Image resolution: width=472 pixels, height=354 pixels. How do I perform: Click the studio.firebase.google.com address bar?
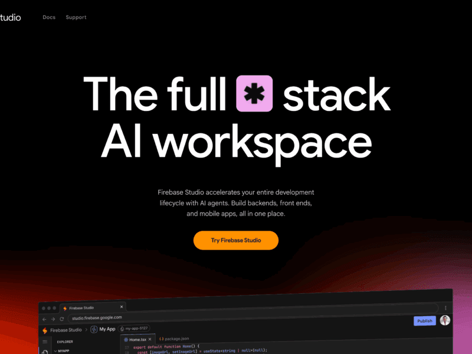point(253,313)
